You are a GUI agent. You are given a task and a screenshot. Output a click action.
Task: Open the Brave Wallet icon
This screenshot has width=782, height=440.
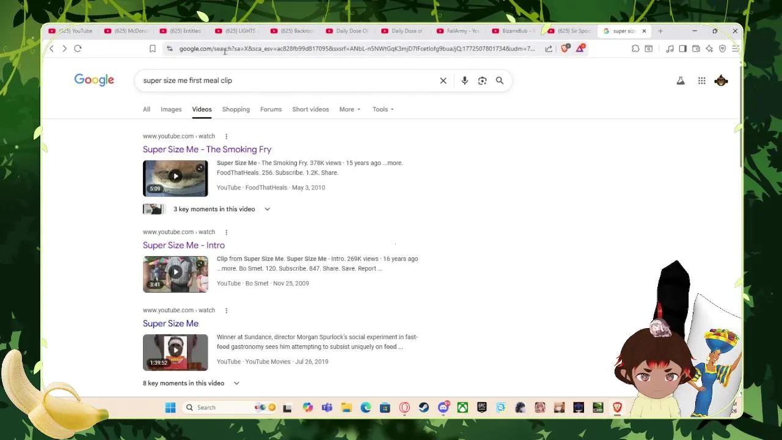pos(696,49)
